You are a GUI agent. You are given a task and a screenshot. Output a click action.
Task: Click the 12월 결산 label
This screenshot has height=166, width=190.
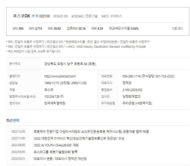pos(177,28)
